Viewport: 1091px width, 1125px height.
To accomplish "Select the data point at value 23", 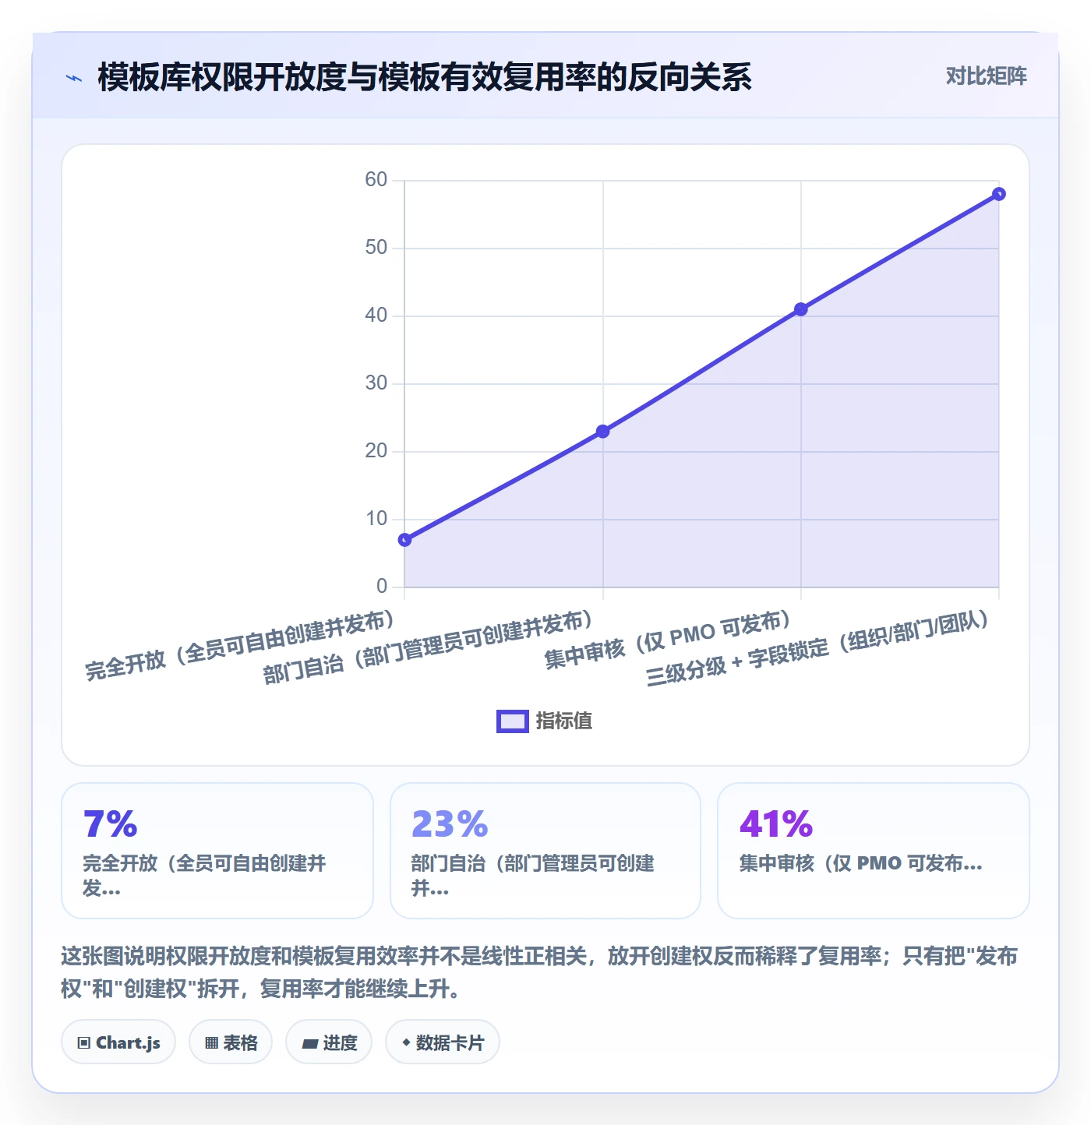I will 602,432.
